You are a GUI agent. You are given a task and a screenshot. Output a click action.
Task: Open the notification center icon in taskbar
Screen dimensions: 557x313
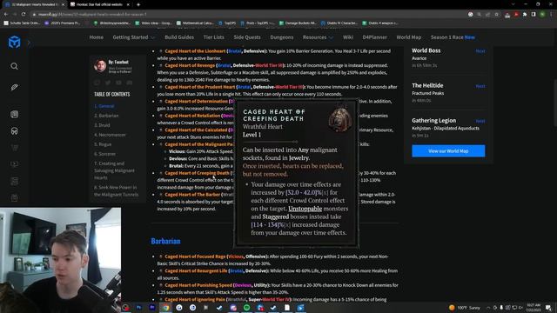click(548, 307)
